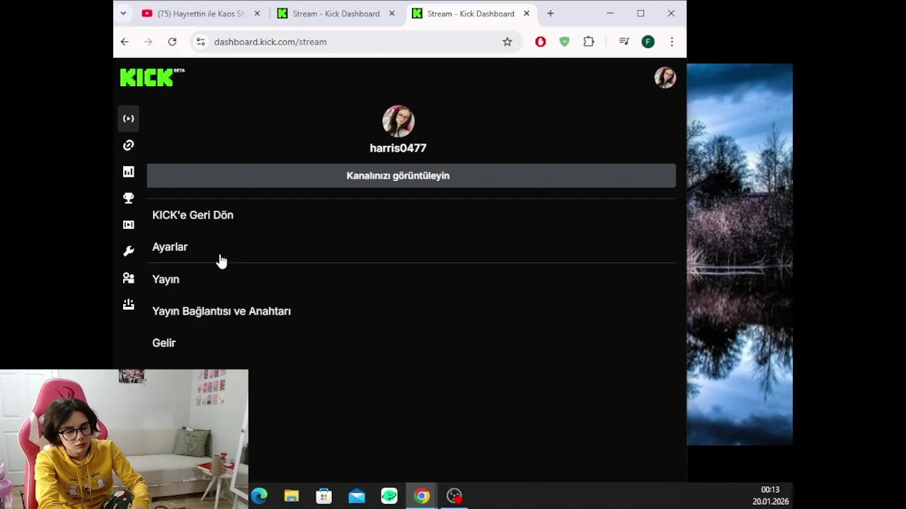Screen dimensions: 906x509
Task: Click the harris0477 profile picture
Action: pyautogui.click(x=398, y=121)
